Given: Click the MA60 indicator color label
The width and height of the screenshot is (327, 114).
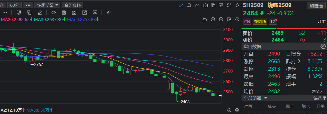Looking at the screenshot, I should pos(81,19).
